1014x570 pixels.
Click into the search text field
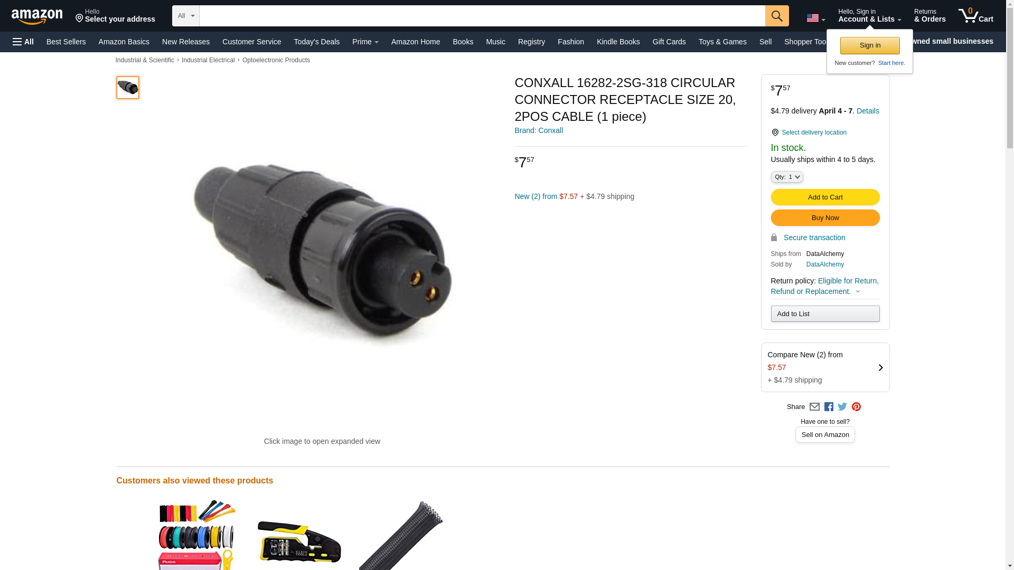482,16
